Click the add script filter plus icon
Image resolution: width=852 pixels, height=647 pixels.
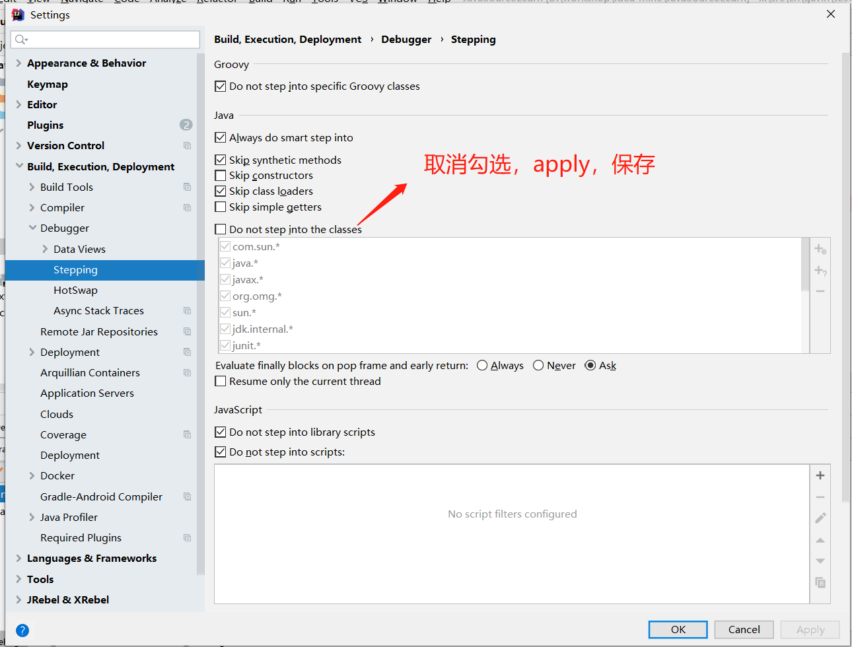pyautogui.click(x=820, y=475)
